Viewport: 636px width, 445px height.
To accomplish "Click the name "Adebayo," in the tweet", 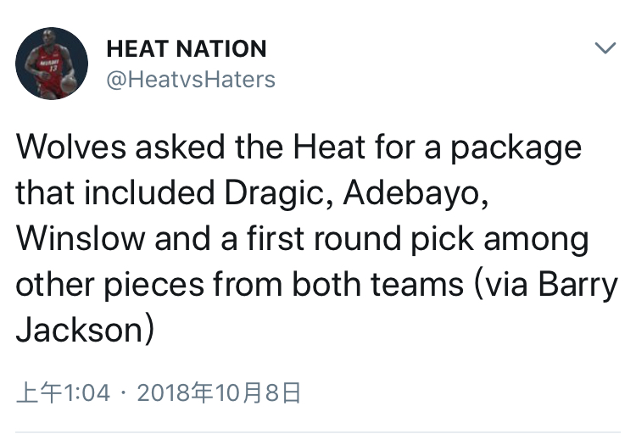I will (x=416, y=192).
